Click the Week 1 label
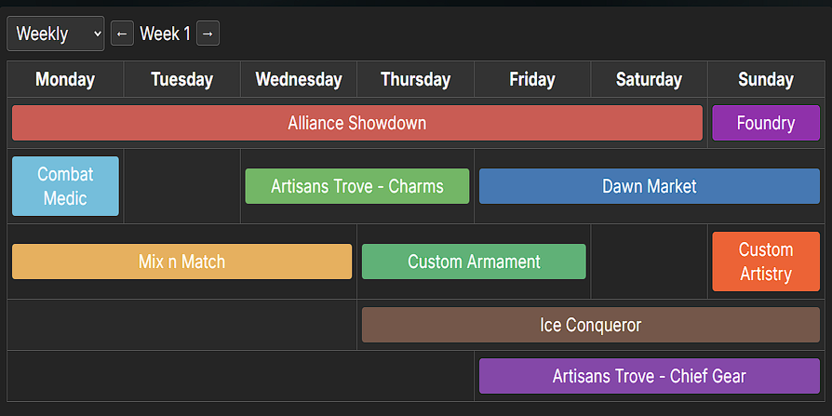Image resolution: width=832 pixels, height=416 pixels. tap(165, 34)
